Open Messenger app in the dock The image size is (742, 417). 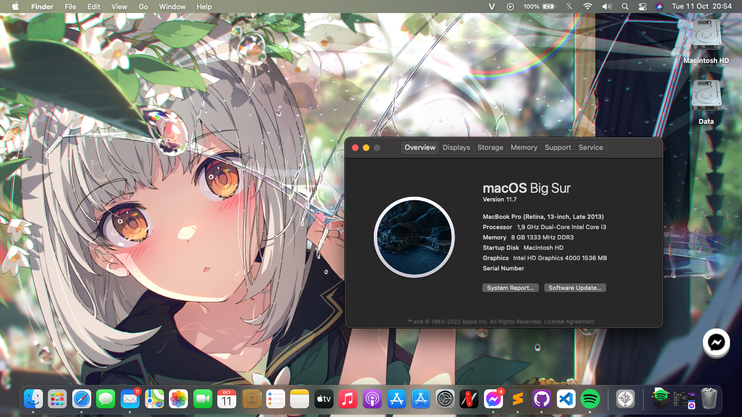[493, 399]
